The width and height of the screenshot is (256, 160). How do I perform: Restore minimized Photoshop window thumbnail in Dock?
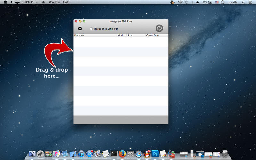point(200,154)
